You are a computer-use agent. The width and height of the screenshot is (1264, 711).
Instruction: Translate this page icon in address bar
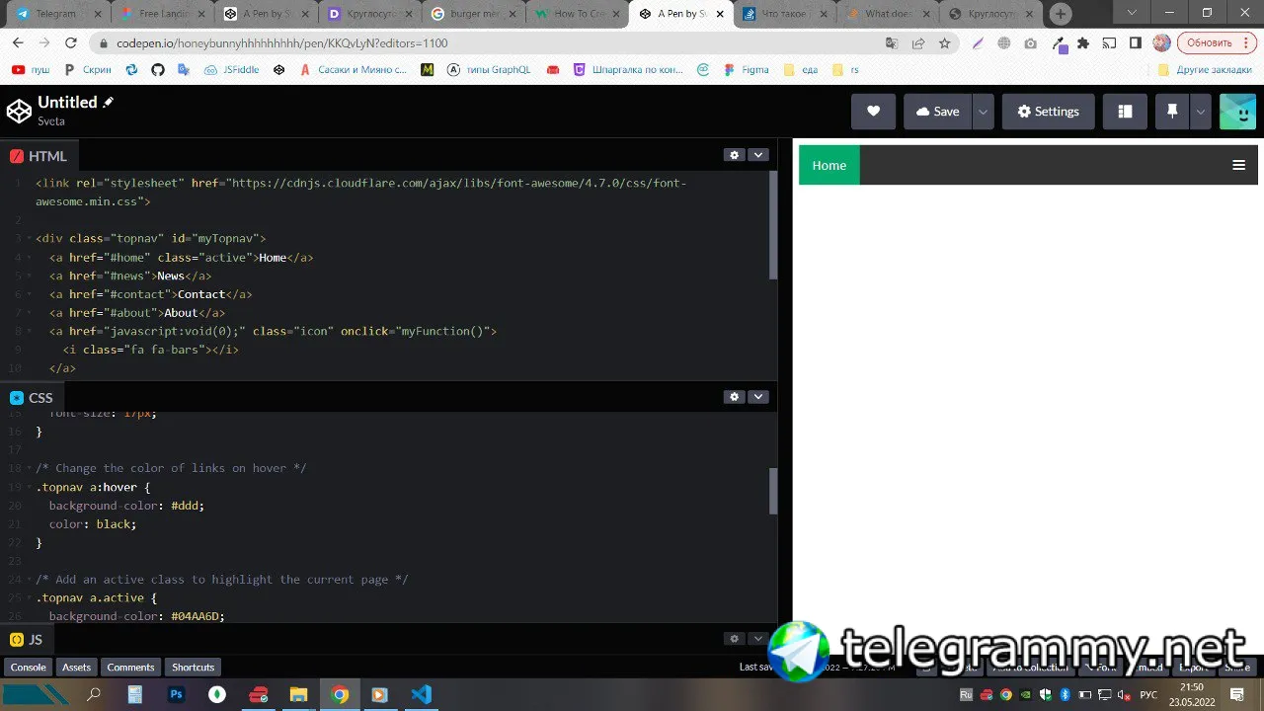892,43
